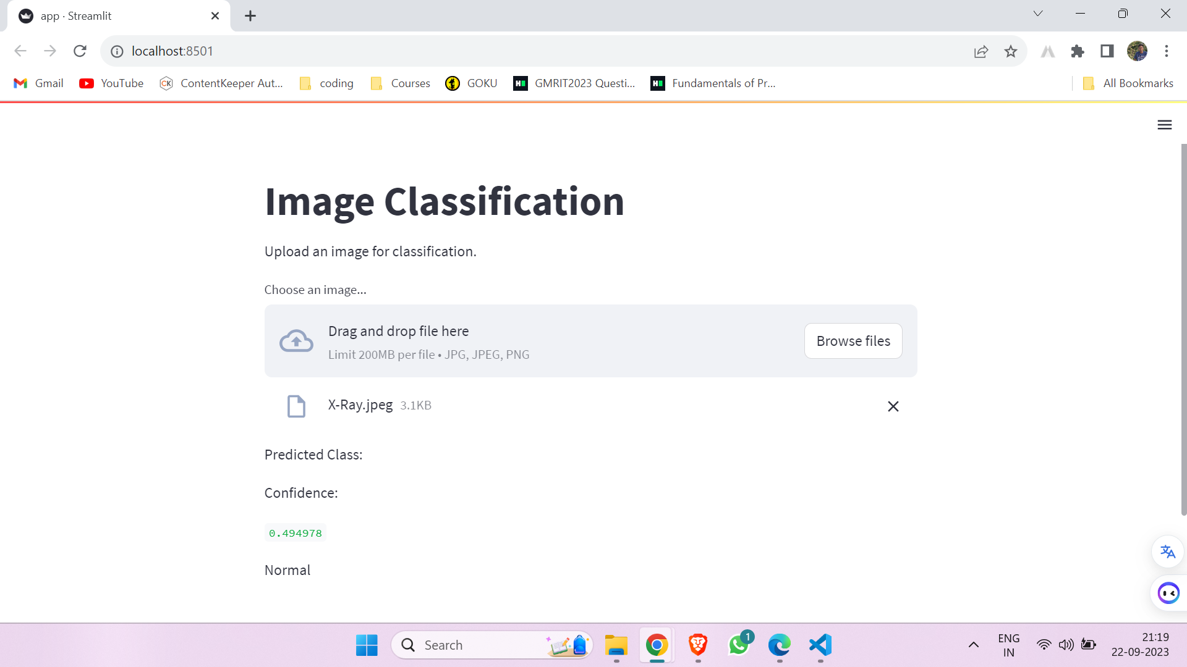
Task: Open the YouTube bookmark
Action: point(111,83)
